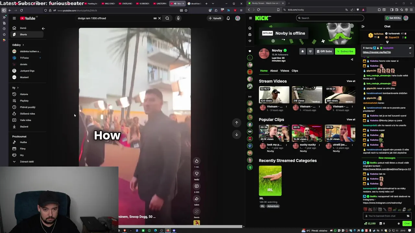The width and height of the screenshot is (415, 233).
Task: Switch to the Clips tab
Action: point(295,71)
